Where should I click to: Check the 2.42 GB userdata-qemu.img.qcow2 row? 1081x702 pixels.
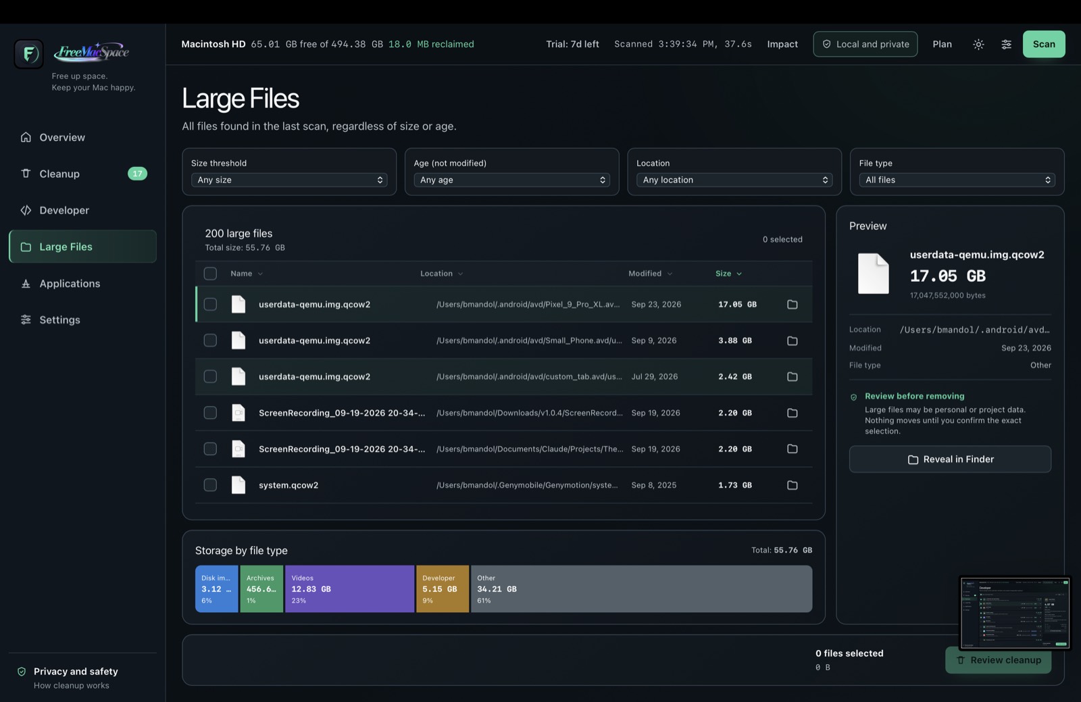210,377
